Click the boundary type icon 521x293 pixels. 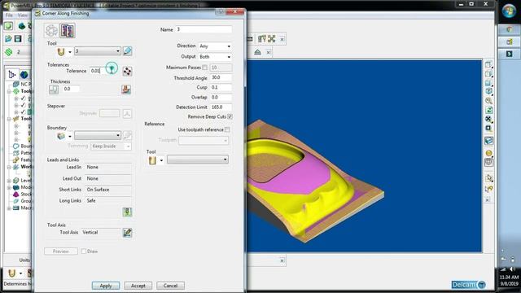61,136
